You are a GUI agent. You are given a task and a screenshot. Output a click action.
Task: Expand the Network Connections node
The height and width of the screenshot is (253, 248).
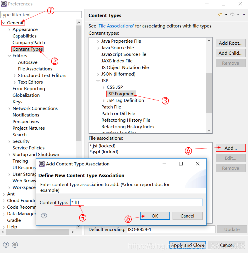(9, 108)
